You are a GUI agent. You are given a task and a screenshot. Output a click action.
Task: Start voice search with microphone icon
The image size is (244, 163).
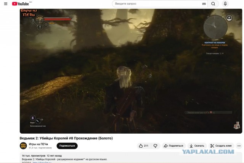[x=225, y=4]
